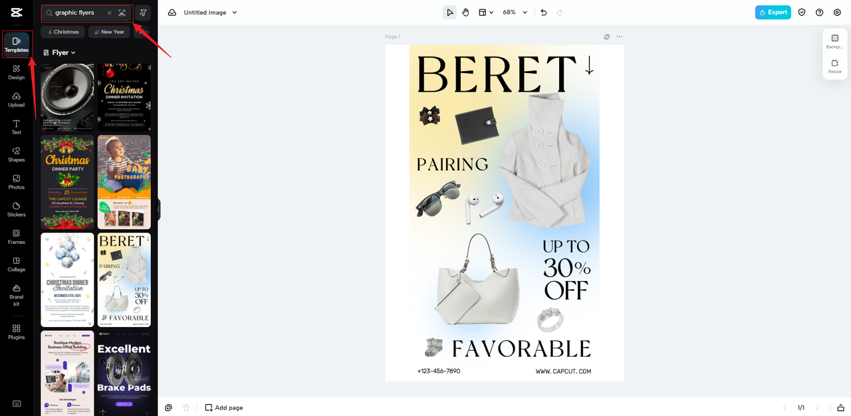
Task: Open the settings hexagon icon
Action: tap(837, 13)
